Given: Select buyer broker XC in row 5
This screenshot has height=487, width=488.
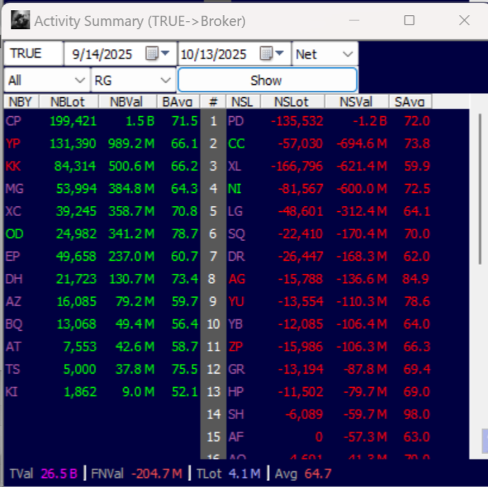Looking at the screenshot, I should 14,211.
